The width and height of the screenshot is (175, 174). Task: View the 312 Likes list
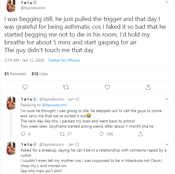pyautogui.click(x=40, y=74)
